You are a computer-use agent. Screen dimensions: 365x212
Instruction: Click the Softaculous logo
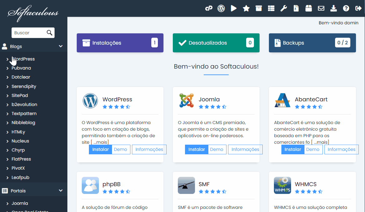click(33, 13)
